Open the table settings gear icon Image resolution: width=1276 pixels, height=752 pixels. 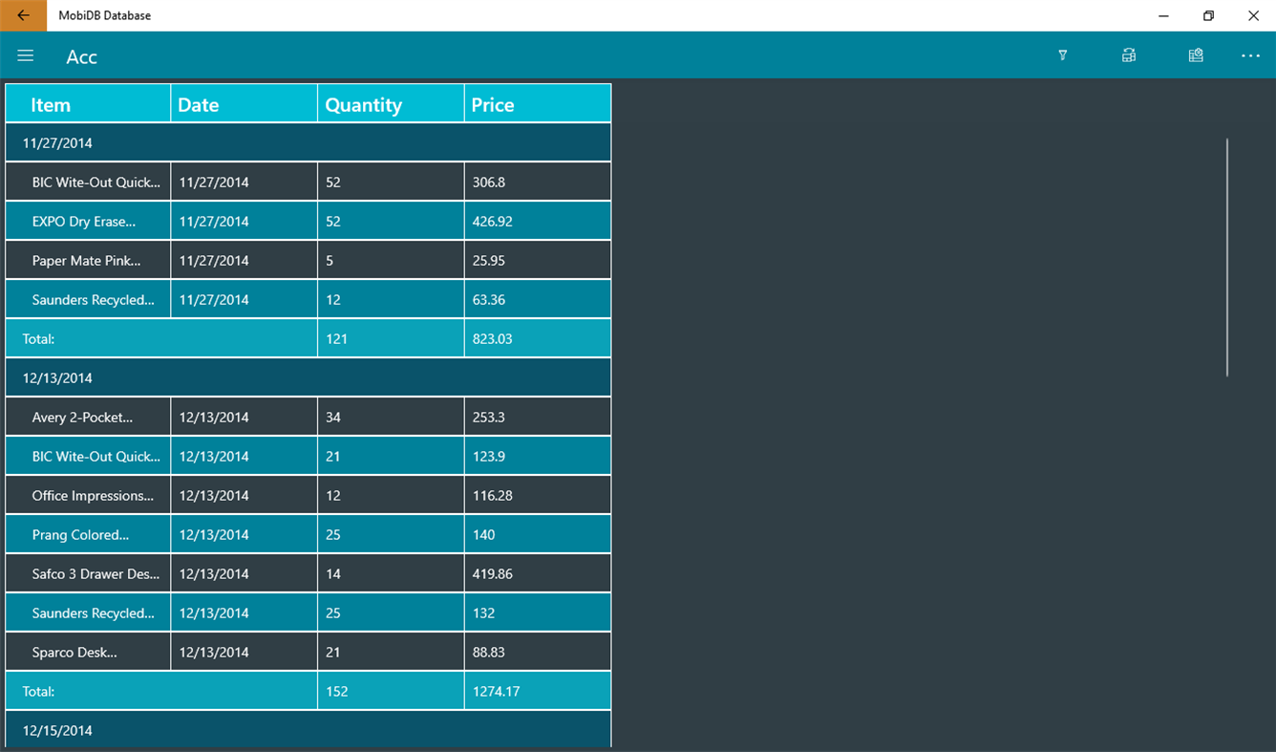[1196, 56]
